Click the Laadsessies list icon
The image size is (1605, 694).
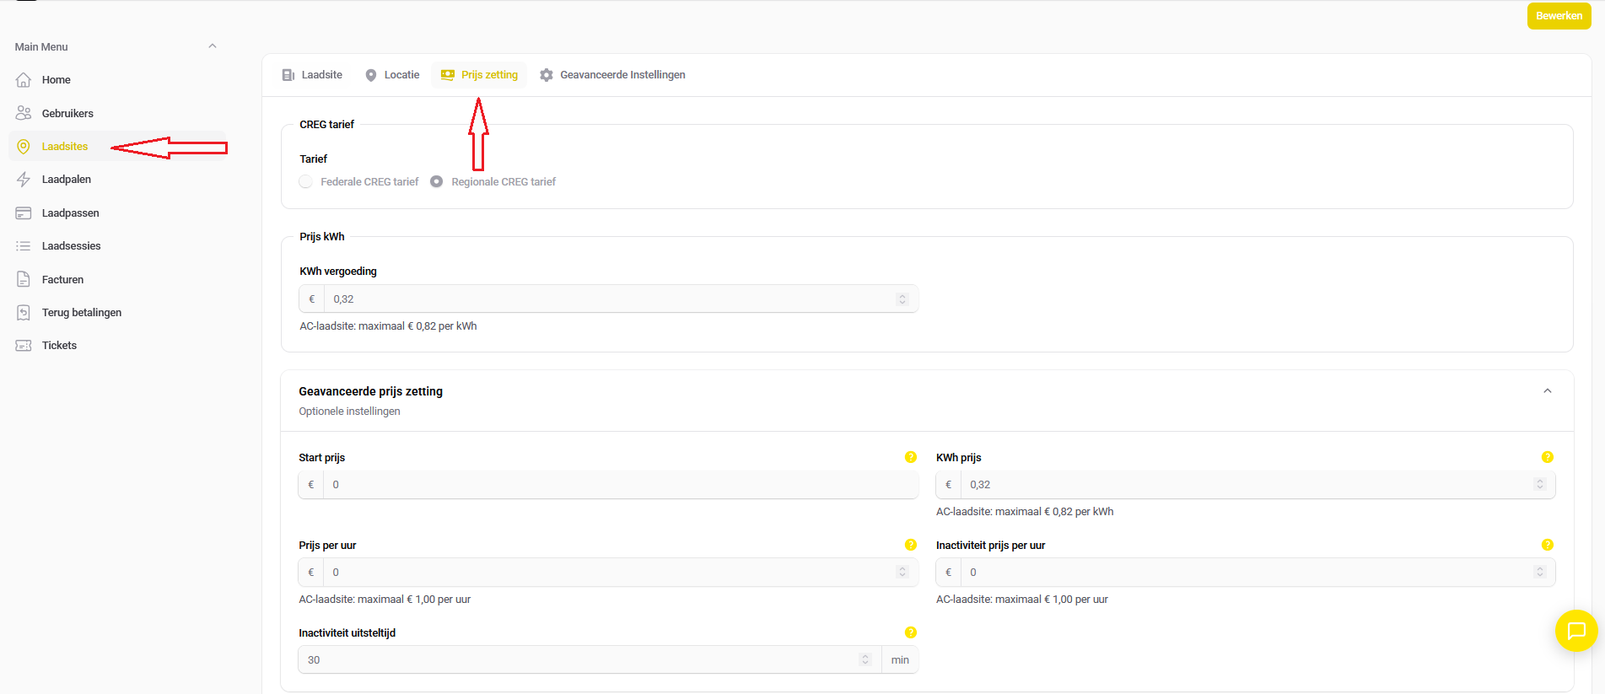pyautogui.click(x=24, y=246)
